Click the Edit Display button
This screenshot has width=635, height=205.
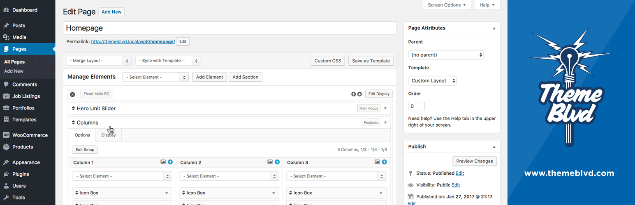(379, 94)
